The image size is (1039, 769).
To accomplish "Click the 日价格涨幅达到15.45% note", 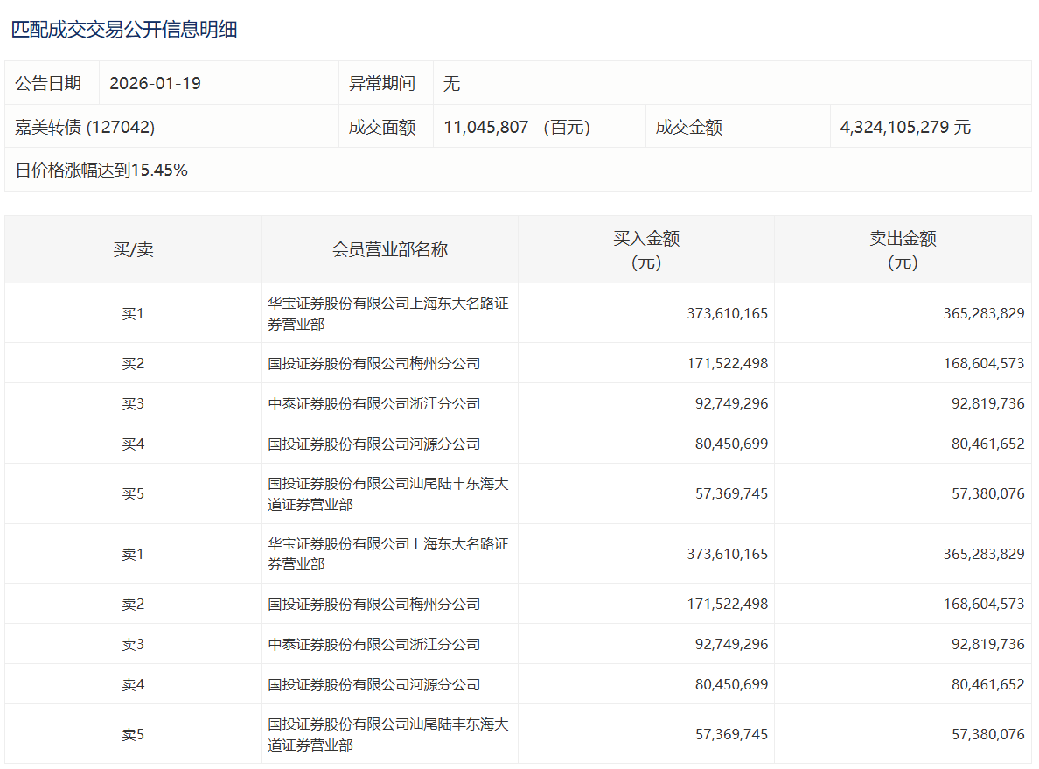I will coord(101,170).
